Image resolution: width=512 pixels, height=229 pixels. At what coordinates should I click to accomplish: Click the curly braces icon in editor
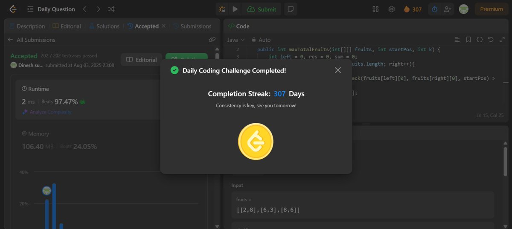pyautogui.click(x=480, y=40)
